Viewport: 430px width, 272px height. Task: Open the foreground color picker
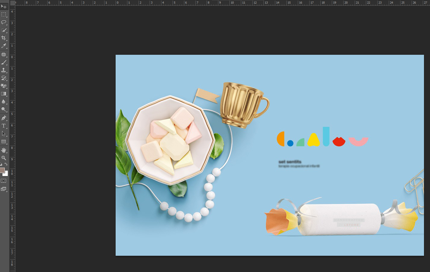tap(2, 170)
